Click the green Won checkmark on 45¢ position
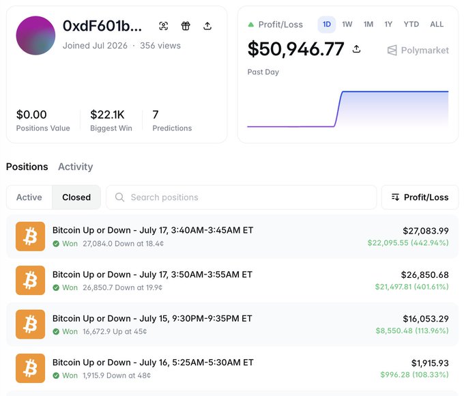 [56, 331]
